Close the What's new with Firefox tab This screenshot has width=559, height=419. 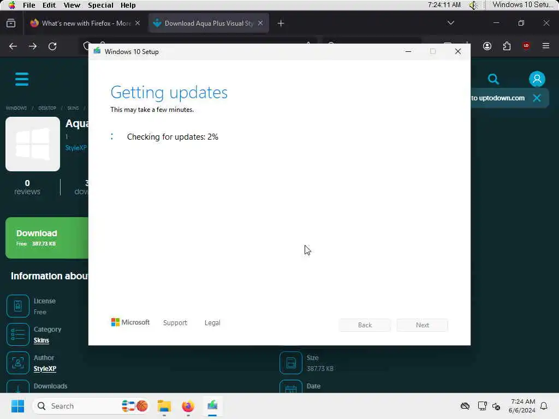(x=138, y=23)
